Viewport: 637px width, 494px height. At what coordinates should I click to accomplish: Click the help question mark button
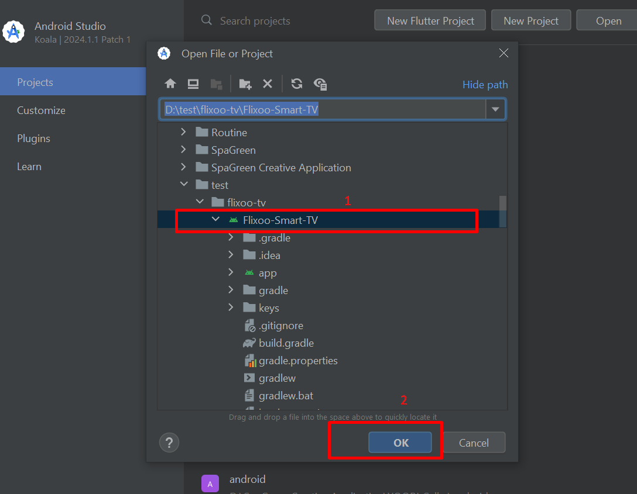[x=169, y=442]
